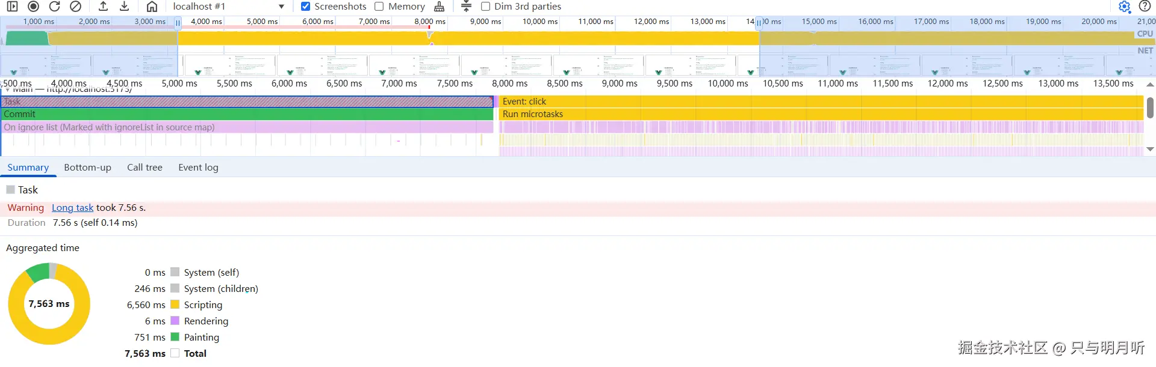
Task: Click the yellow Scripting color swatch
Action: tap(175, 305)
